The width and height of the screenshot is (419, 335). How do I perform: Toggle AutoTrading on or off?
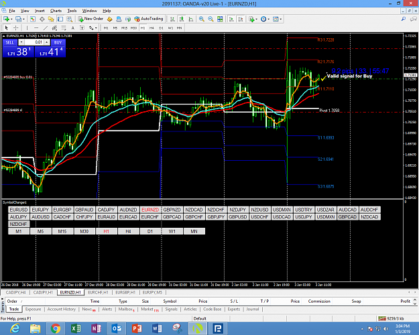pos(149,19)
